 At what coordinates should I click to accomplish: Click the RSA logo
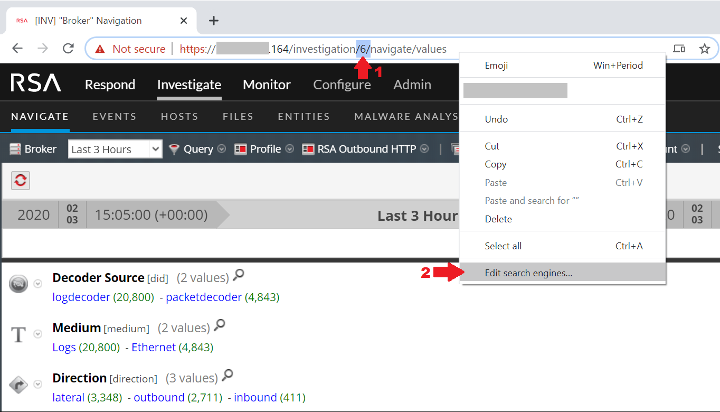(x=35, y=82)
